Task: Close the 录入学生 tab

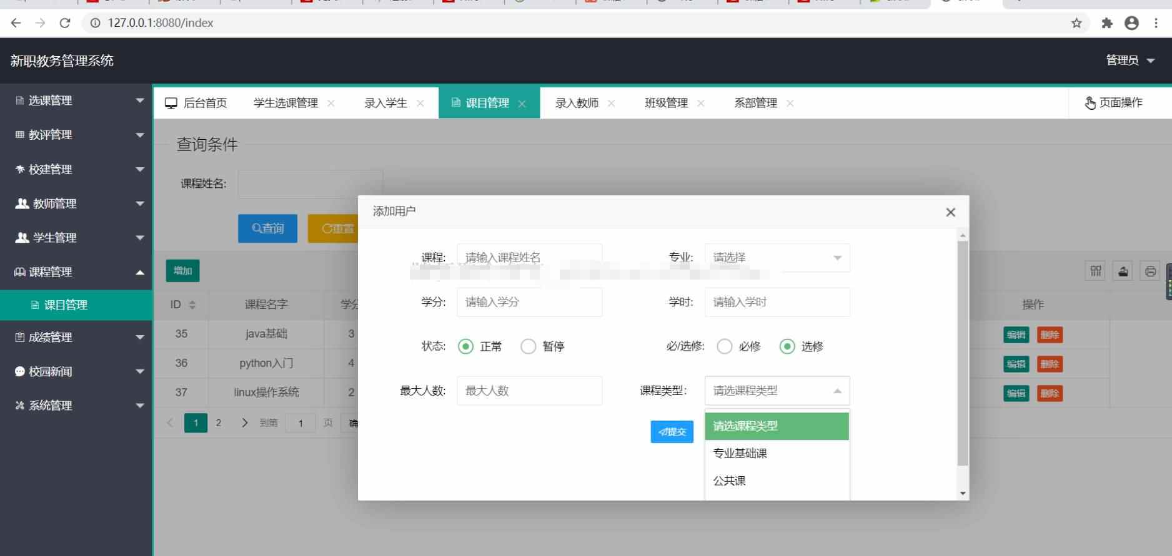Action: (420, 103)
